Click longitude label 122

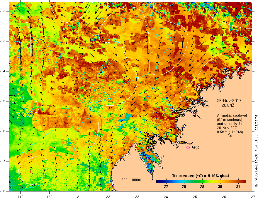point(107,197)
